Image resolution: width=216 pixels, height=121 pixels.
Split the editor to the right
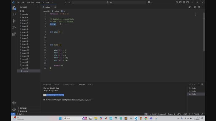click(x=199, y=7)
